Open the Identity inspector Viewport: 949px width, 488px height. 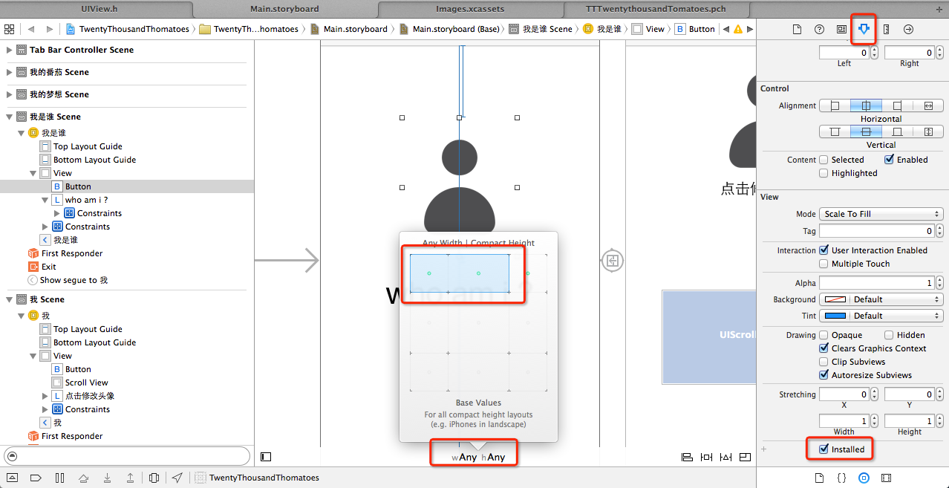[841, 29]
